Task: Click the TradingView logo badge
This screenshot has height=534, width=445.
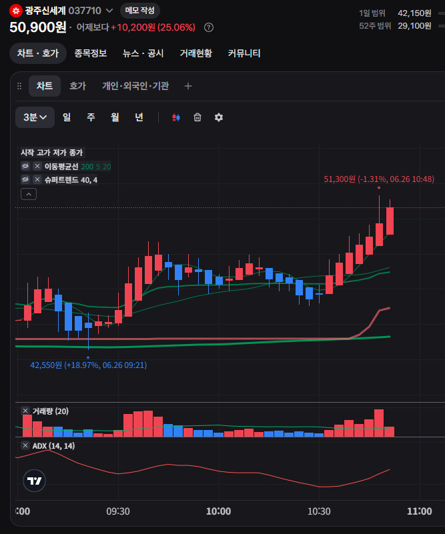Action: click(34, 481)
